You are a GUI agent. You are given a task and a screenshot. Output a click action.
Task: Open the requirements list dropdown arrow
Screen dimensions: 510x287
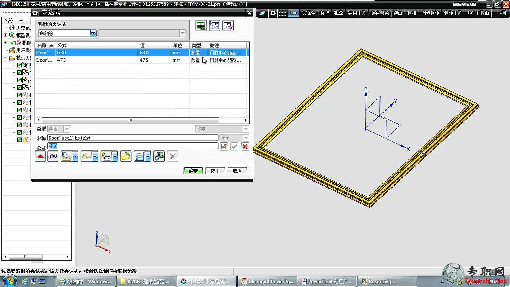pos(148,156)
